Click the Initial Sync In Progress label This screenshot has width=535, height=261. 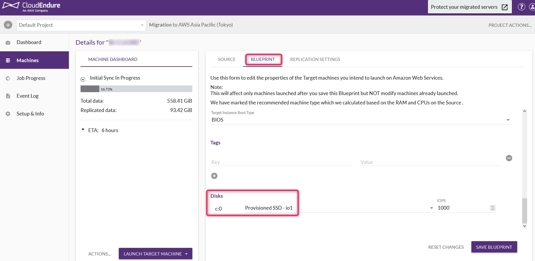[115, 78]
